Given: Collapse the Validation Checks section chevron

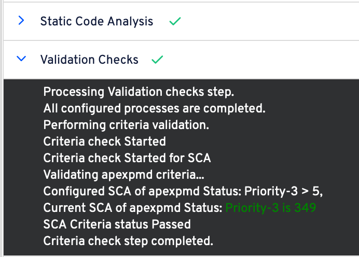Looking at the screenshot, I should click(21, 60).
